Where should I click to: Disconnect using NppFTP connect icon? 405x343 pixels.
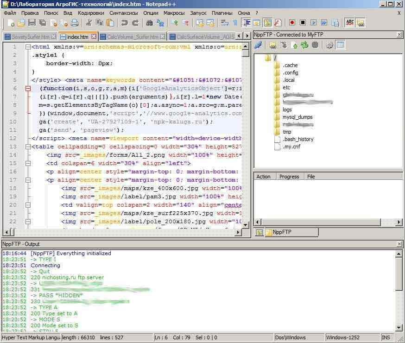pyautogui.click(x=258, y=45)
